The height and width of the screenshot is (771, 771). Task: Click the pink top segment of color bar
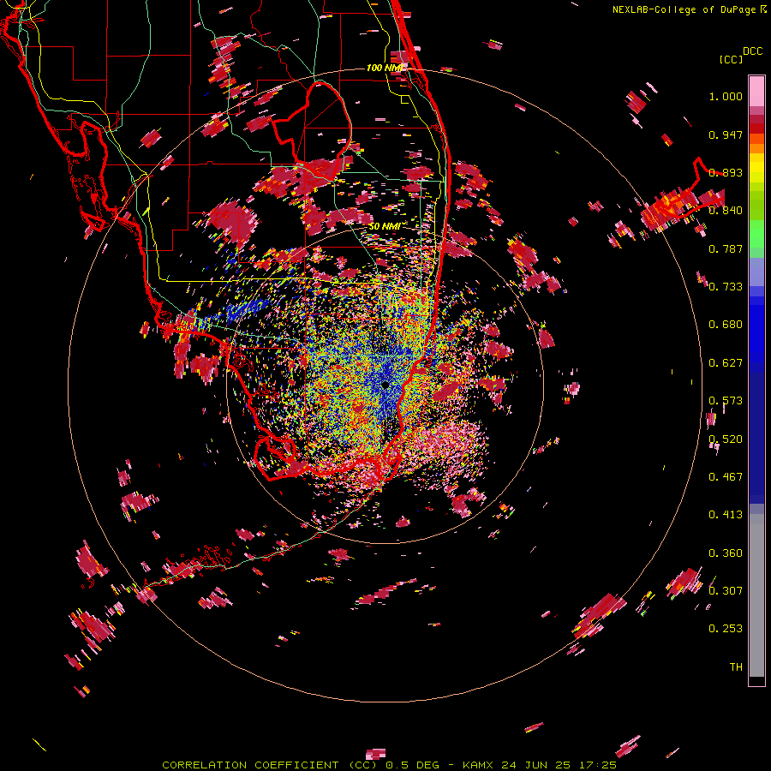[x=756, y=91]
